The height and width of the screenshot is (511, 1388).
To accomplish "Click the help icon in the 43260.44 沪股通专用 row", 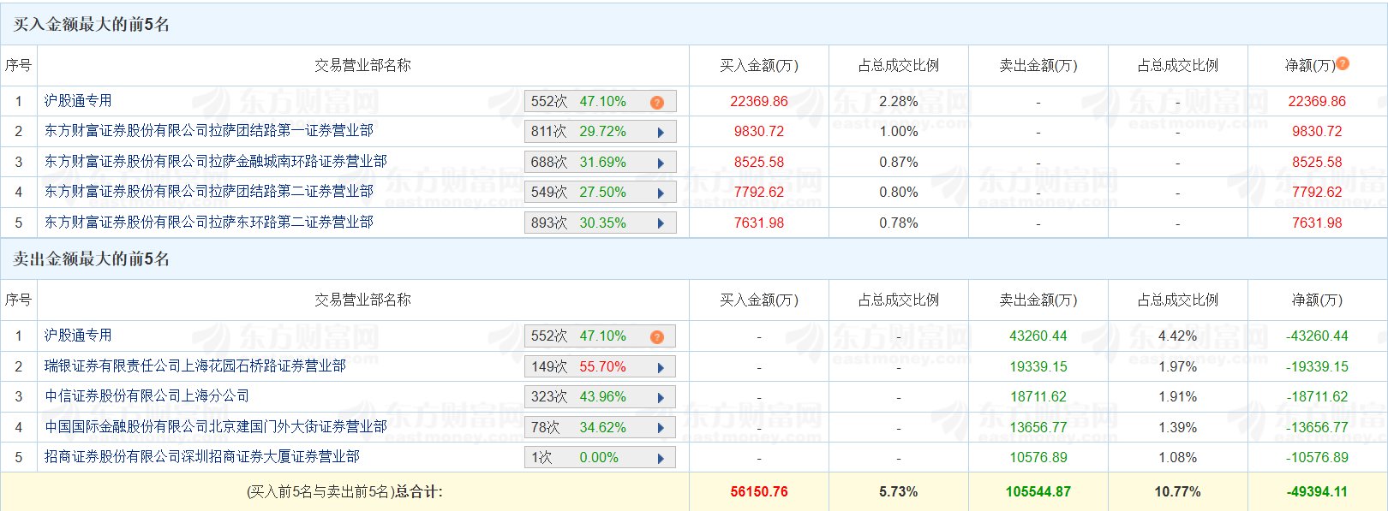I will coord(657,336).
